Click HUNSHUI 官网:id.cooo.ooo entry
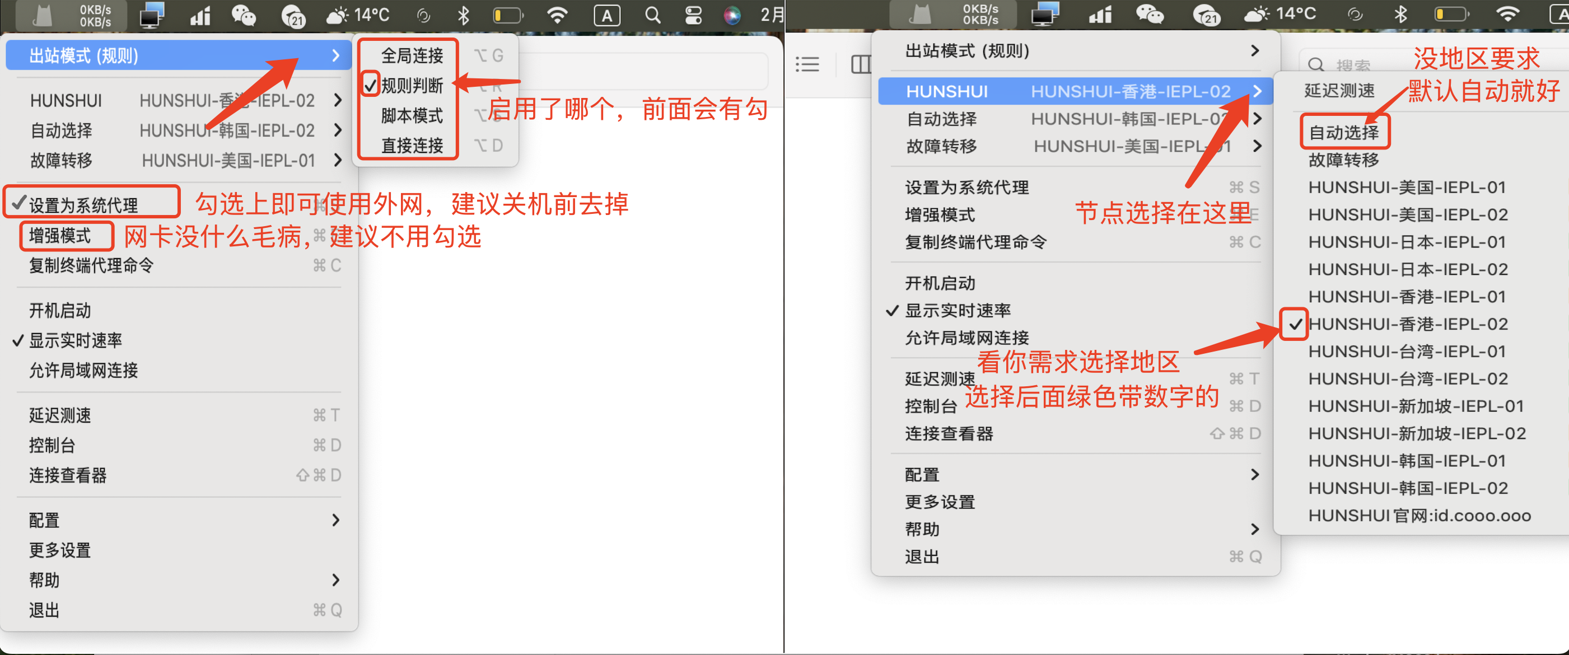Viewport: 1569px width, 655px height. coord(1419,516)
